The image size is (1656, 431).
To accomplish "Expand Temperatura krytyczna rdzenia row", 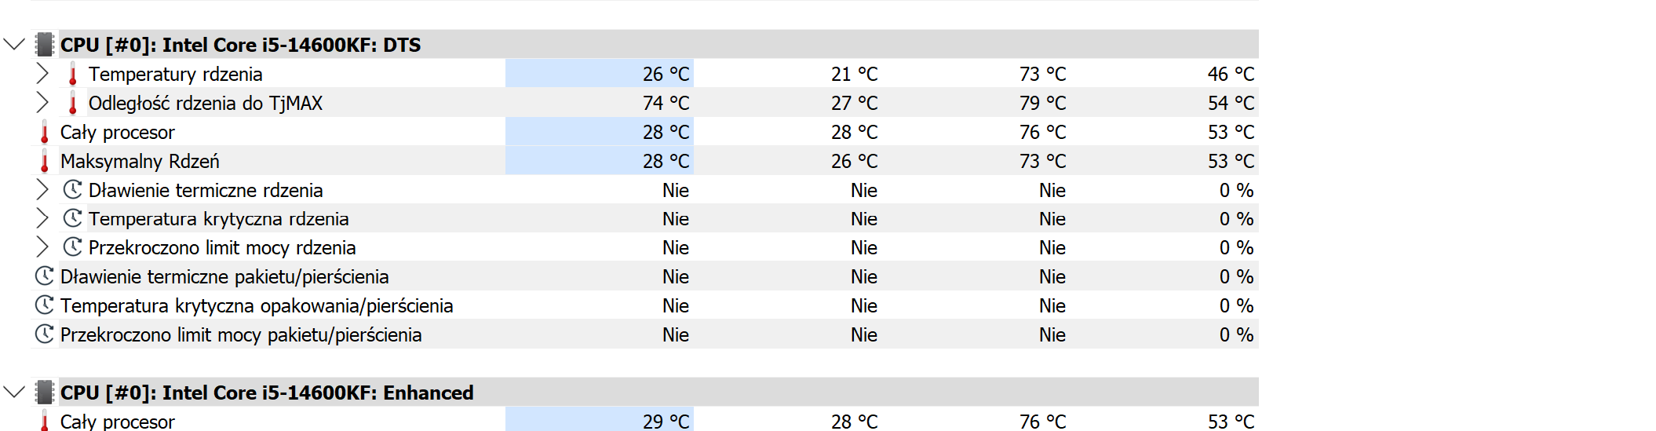I will click(42, 218).
